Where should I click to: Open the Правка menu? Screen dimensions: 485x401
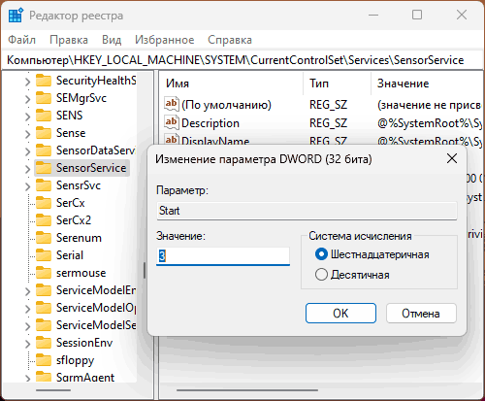[x=69, y=40]
